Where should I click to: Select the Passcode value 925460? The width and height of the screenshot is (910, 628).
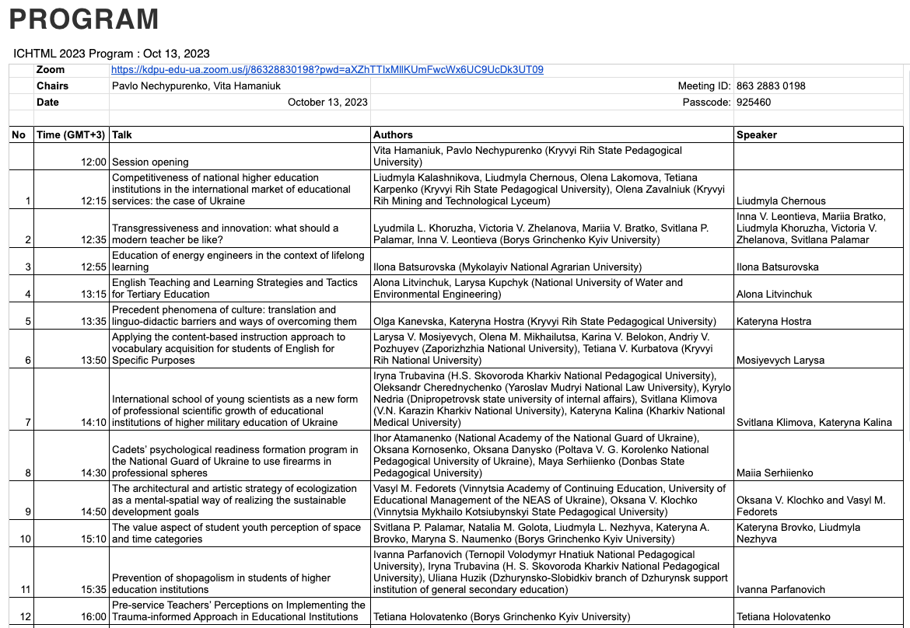753,103
